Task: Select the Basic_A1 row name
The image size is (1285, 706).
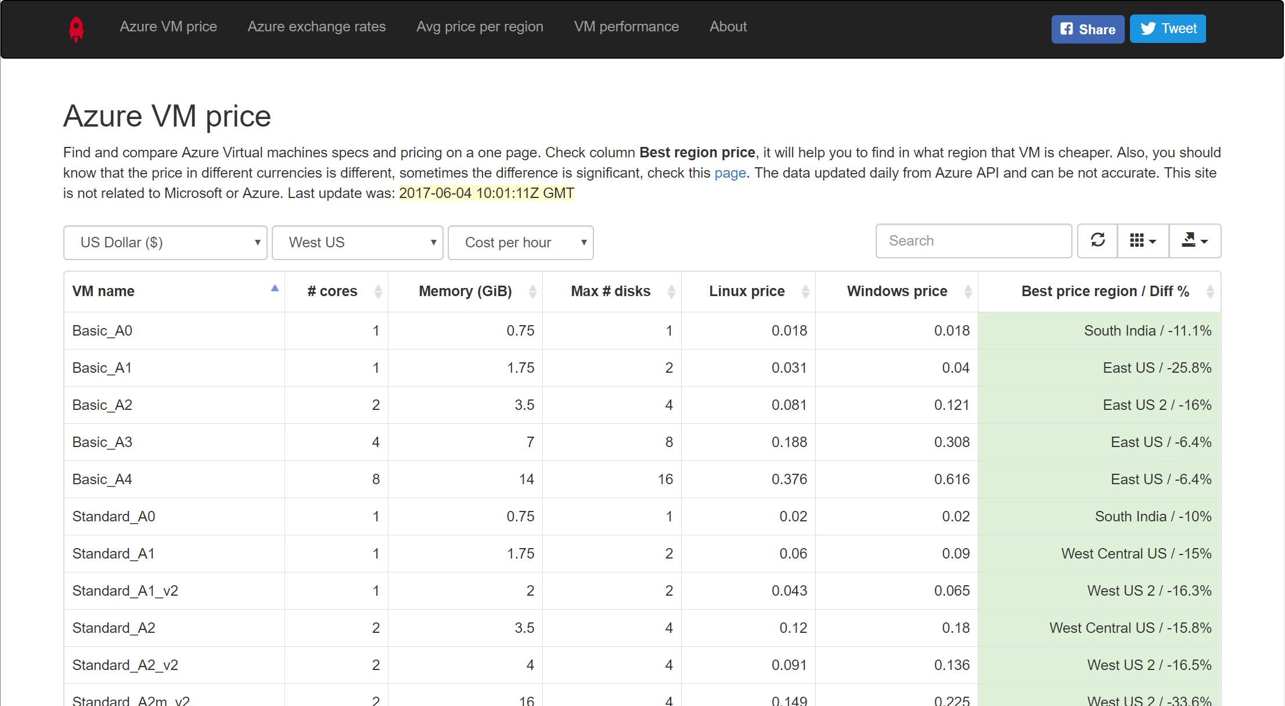Action: (x=102, y=368)
